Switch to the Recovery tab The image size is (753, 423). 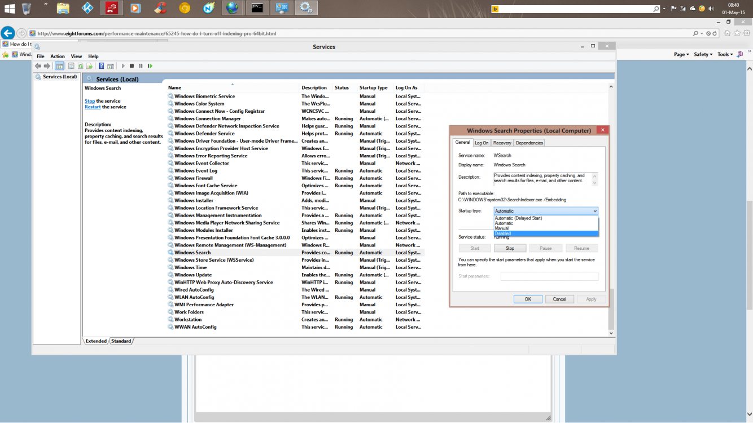(x=502, y=143)
